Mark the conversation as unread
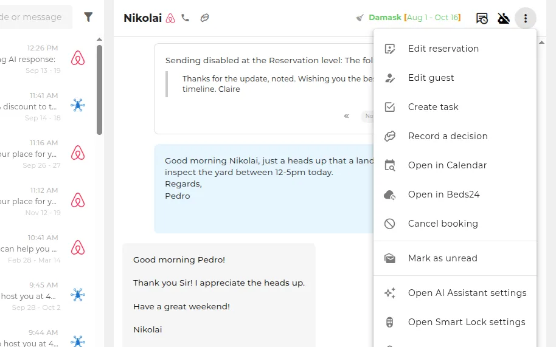Viewport: 556px width, 347px height. coord(455,258)
